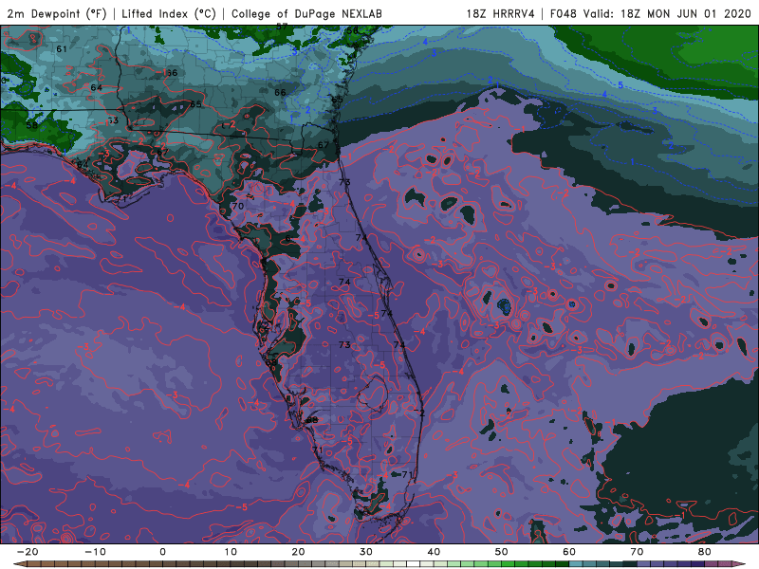Click the 80 colorbar tick label

(705, 552)
